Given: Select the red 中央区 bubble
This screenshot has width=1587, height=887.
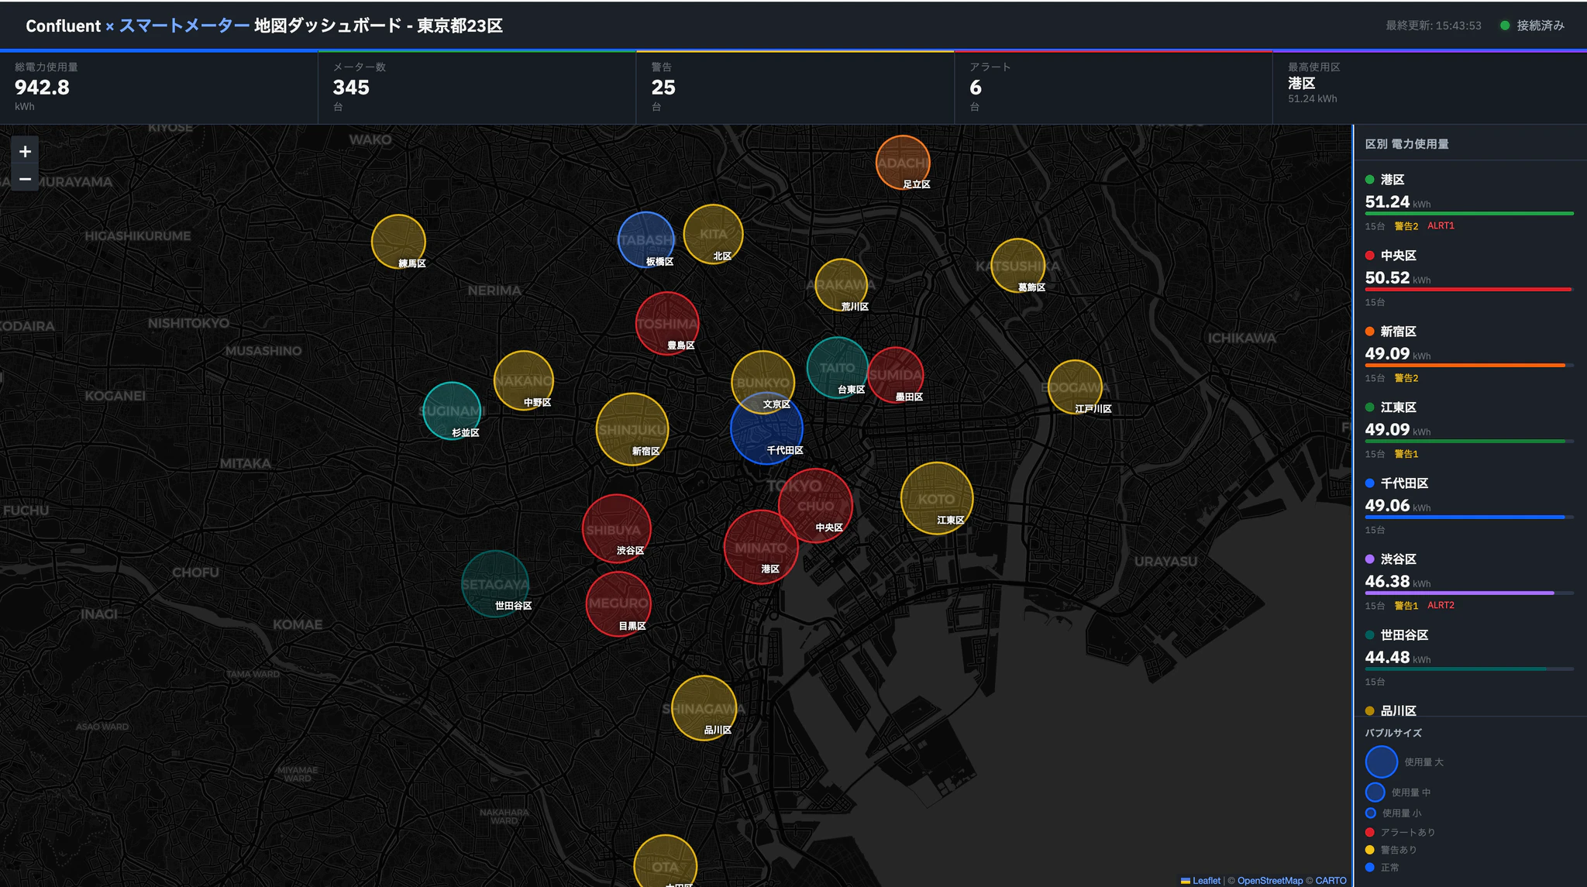Looking at the screenshot, I should click(x=815, y=506).
